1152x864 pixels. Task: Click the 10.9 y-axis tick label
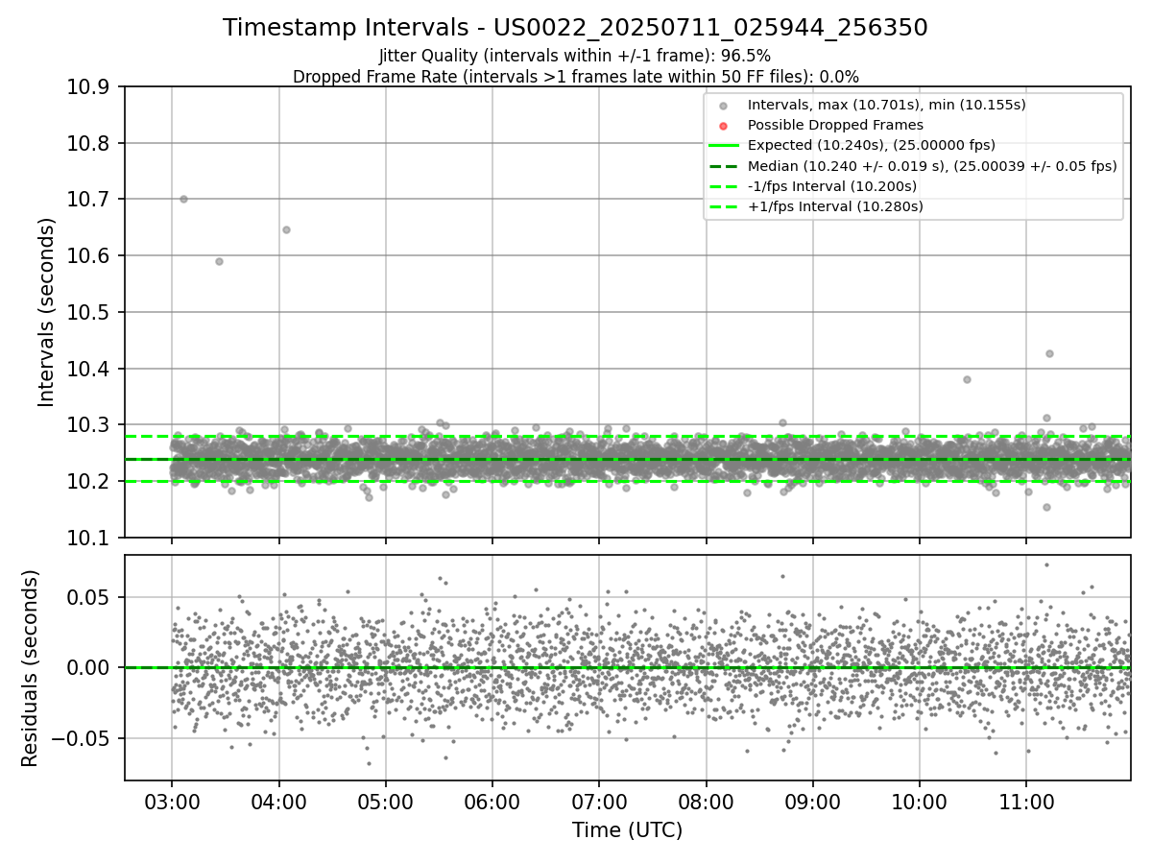pos(89,87)
